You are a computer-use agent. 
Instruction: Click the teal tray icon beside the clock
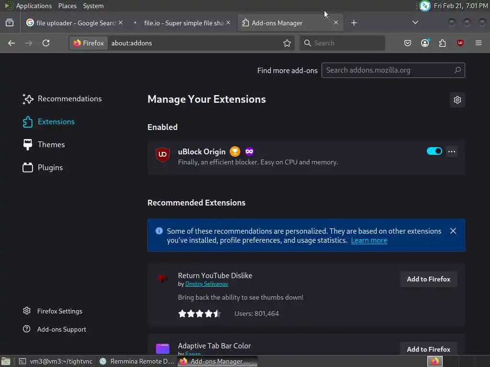tap(425, 6)
